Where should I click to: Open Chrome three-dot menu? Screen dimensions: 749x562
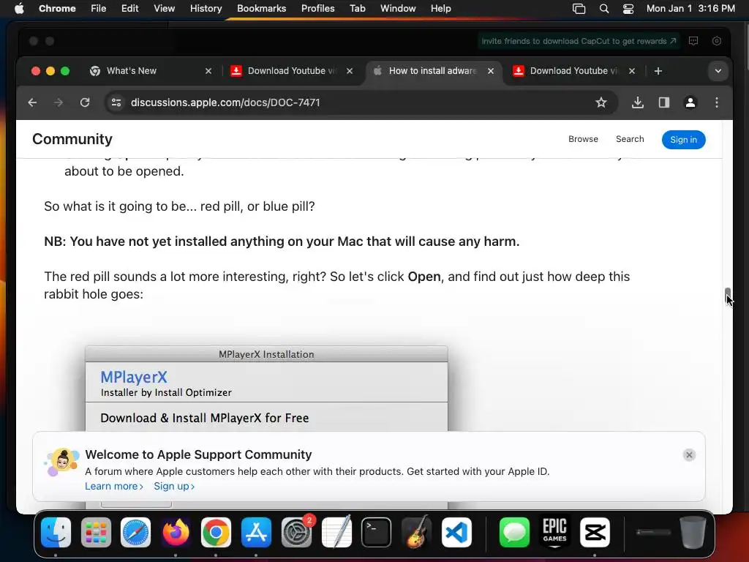[x=717, y=102]
